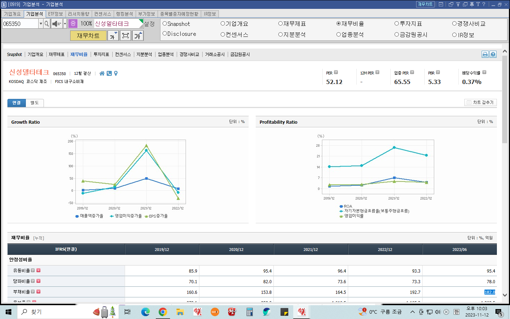
Task: Increase font size with 가 up button
Action: (138, 36)
